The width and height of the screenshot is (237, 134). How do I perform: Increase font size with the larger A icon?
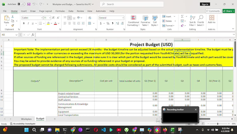click(53, 18)
